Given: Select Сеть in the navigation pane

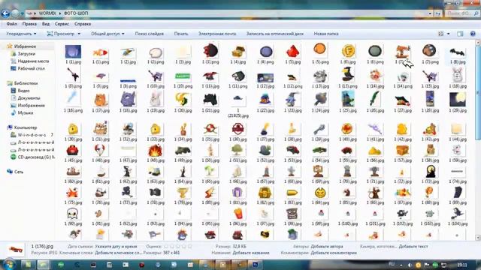Looking at the screenshot, I should 19,172.
